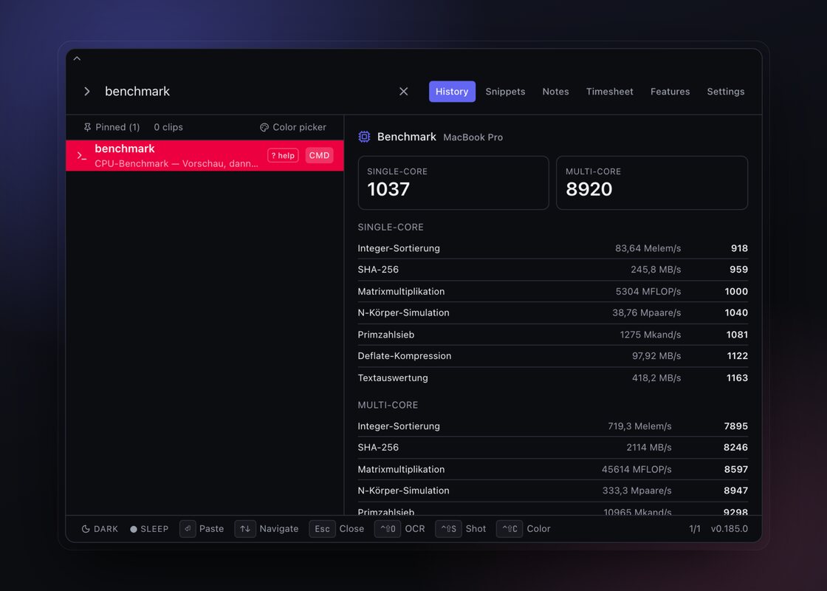The height and width of the screenshot is (591, 827).
Task: Click single-core Integer-Sortierung label
Action: 399,248
